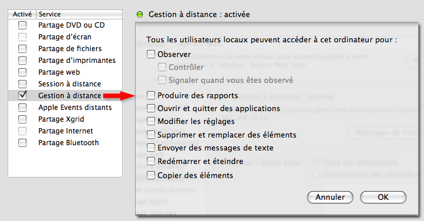This screenshot has height=221, width=424.
Task: Uncheck Gestion à distance service
Action: [x=22, y=95]
